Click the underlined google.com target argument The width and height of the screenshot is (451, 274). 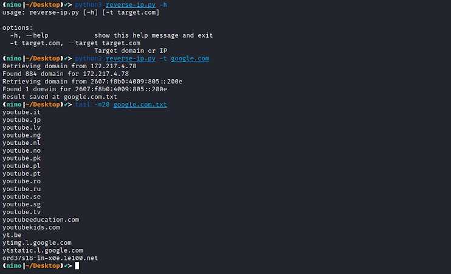[190, 58]
